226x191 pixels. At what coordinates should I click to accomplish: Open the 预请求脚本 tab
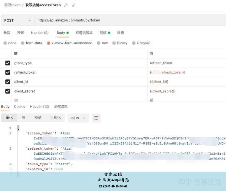[x=84, y=33]
